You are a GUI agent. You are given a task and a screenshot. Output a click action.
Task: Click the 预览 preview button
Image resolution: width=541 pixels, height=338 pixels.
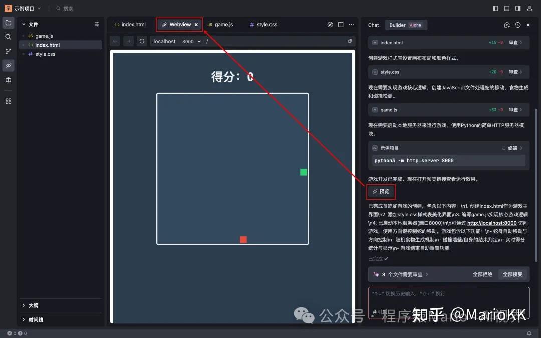381,191
